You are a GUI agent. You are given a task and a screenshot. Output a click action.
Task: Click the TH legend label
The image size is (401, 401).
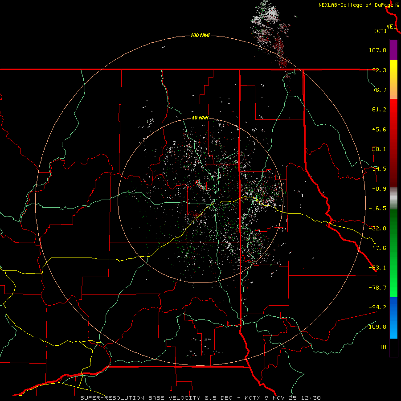[x=383, y=347]
